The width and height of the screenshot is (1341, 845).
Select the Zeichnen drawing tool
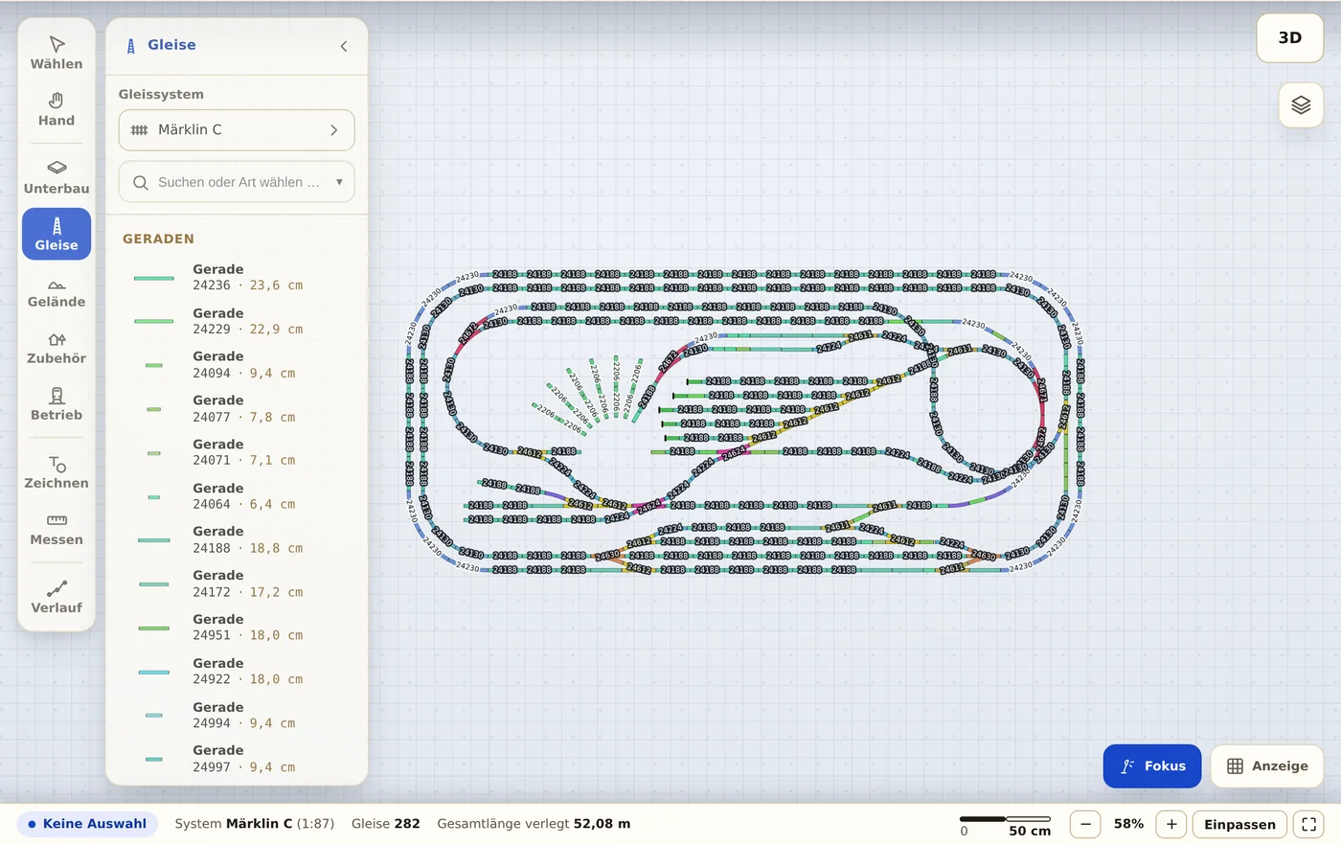pos(57,471)
